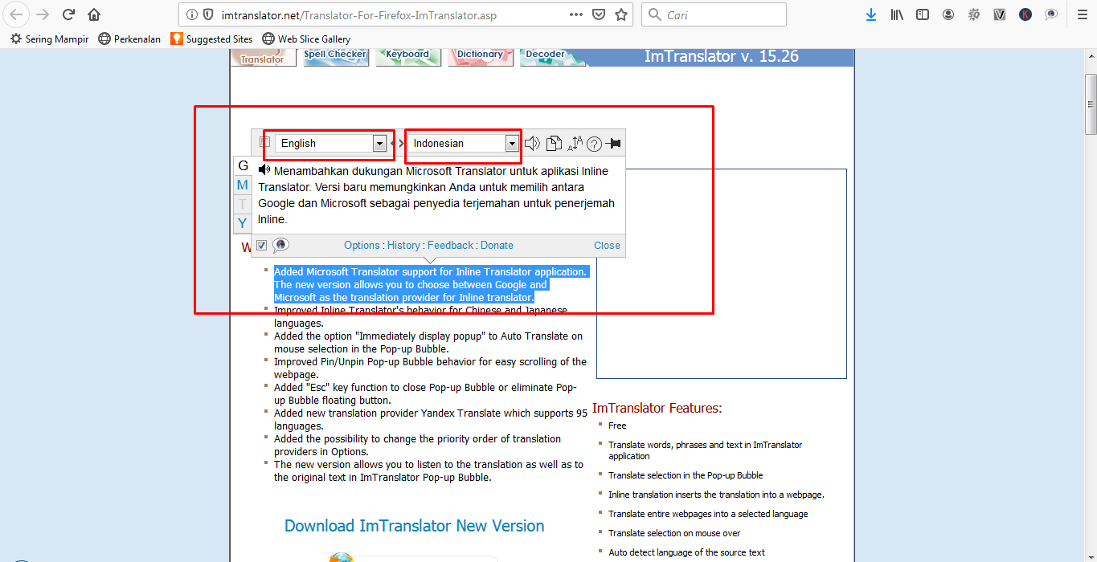Click the SQ extension icon
1097x562 pixels.
coord(974,14)
